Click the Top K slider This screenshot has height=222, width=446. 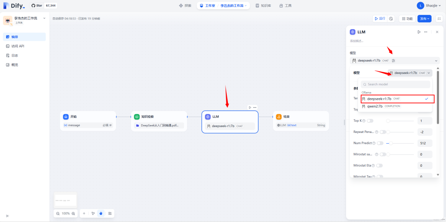click(400, 121)
